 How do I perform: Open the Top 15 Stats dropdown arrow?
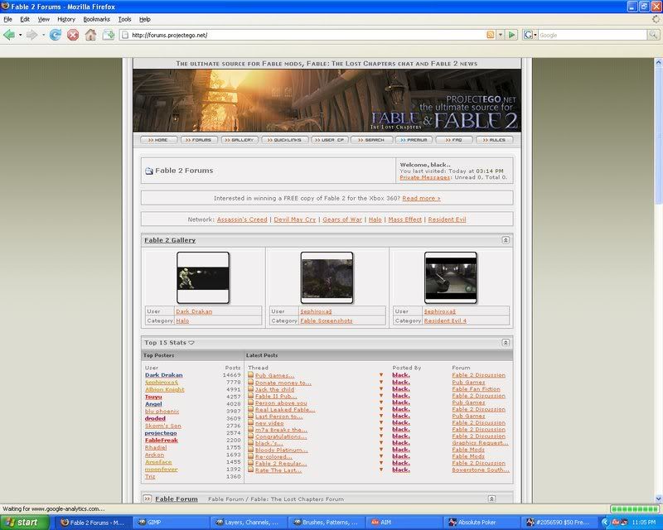click(x=191, y=343)
